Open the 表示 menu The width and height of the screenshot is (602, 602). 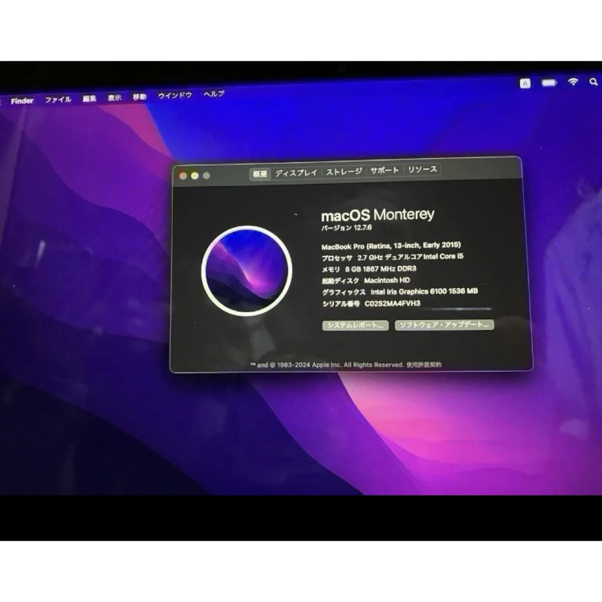coord(114,98)
